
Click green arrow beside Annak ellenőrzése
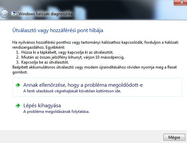tap(18, 85)
